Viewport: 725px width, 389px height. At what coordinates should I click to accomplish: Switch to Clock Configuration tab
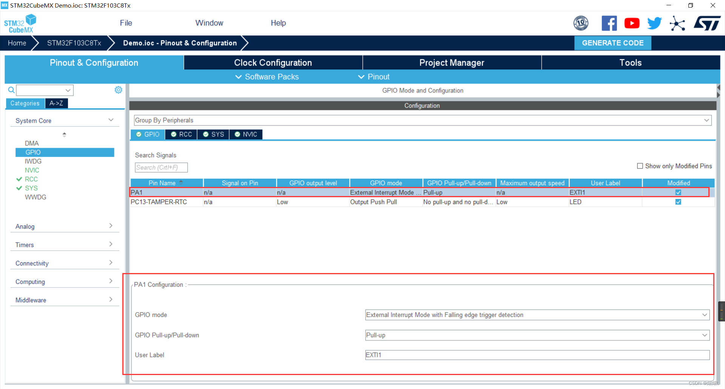273,63
